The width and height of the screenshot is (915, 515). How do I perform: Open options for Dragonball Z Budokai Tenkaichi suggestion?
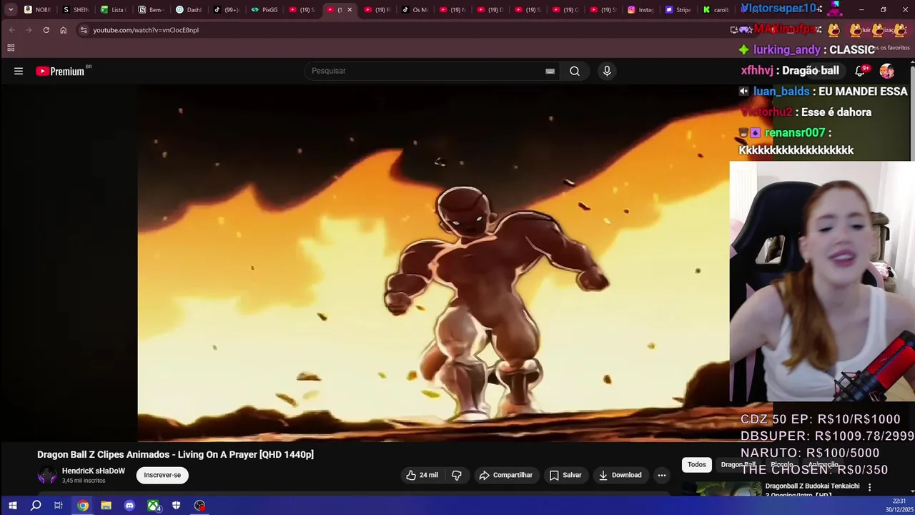point(869,487)
